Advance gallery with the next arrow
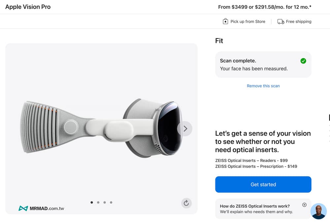330x223 pixels. (185, 129)
